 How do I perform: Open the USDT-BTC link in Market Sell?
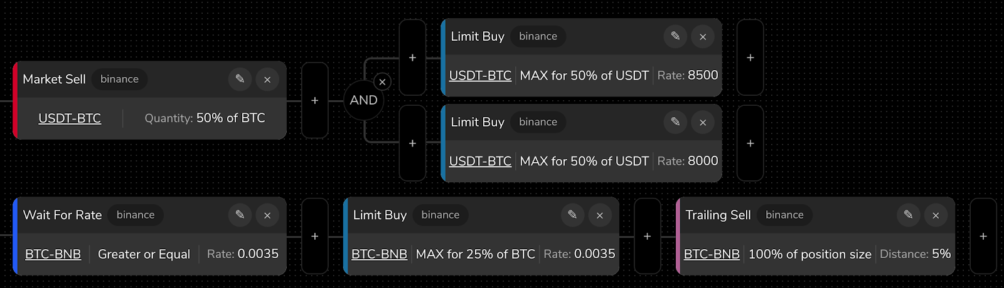tap(70, 118)
